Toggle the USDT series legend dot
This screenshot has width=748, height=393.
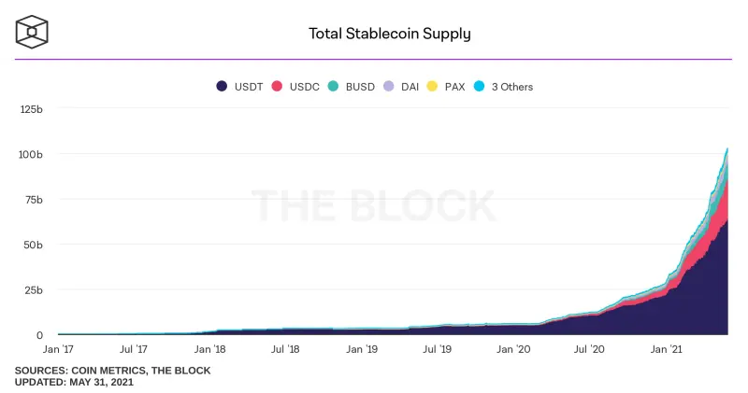tap(222, 86)
